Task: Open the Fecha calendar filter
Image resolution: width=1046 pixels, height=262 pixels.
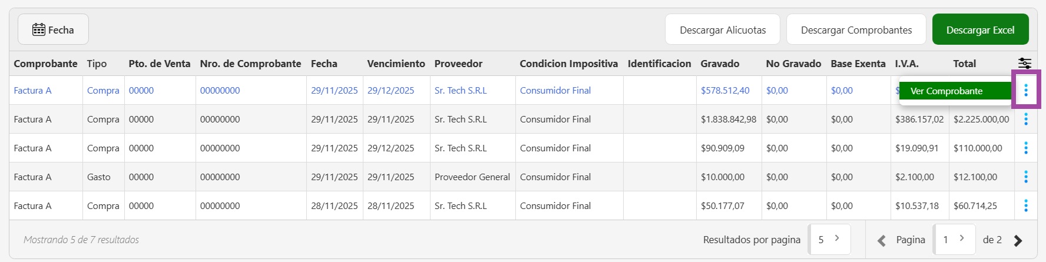Action: [53, 29]
